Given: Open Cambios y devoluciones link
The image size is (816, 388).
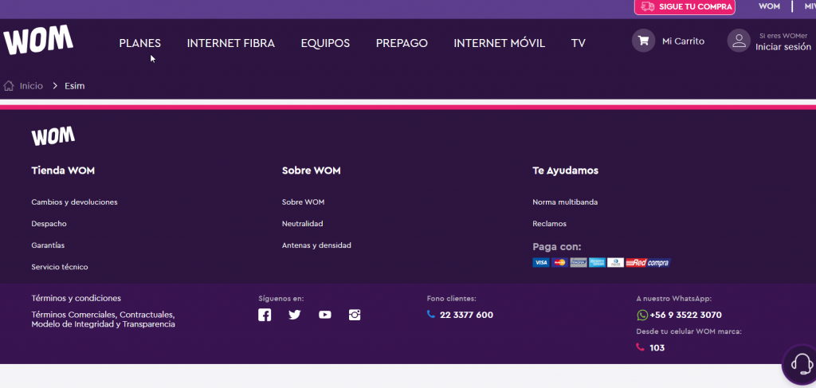Looking at the screenshot, I should pyautogui.click(x=74, y=202).
